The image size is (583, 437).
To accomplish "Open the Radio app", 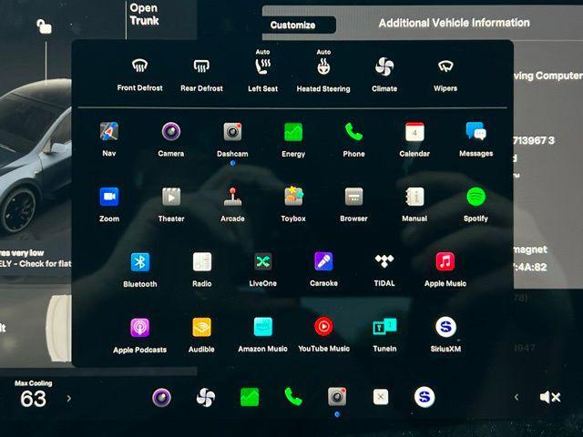I will [x=202, y=262].
